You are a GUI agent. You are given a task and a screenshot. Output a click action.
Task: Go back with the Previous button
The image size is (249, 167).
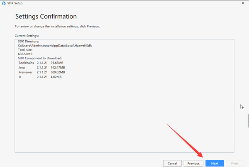[x=193, y=163]
